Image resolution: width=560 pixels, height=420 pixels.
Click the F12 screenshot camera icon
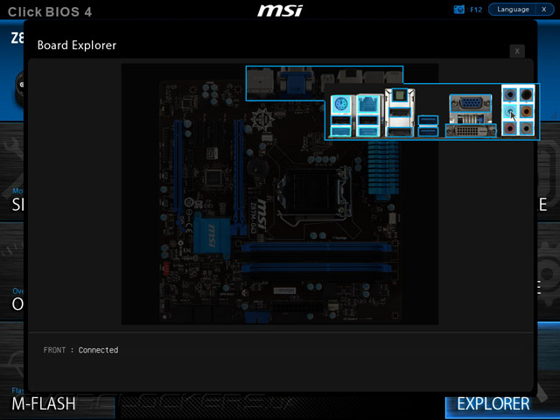[458, 10]
